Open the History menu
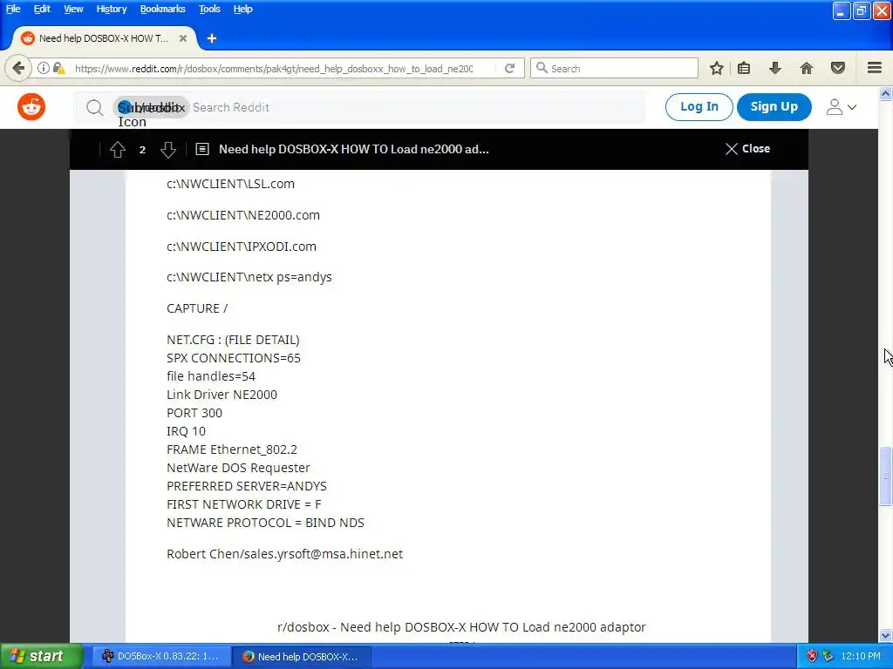This screenshot has width=893, height=669. (111, 9)
